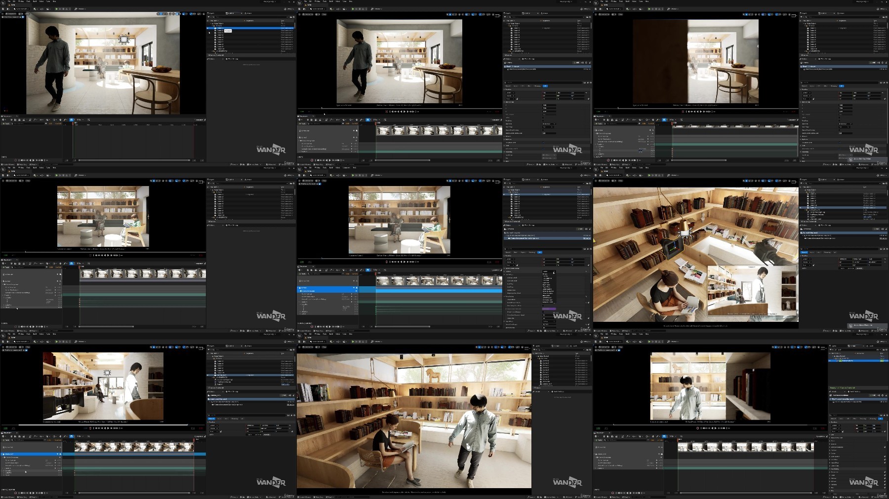This screenshot has height=499, width=889.
Task: Click the purple color swatch in center frame Details
Action: [x=549, y=309]
